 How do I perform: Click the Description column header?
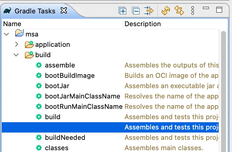[x=143, y=24]
